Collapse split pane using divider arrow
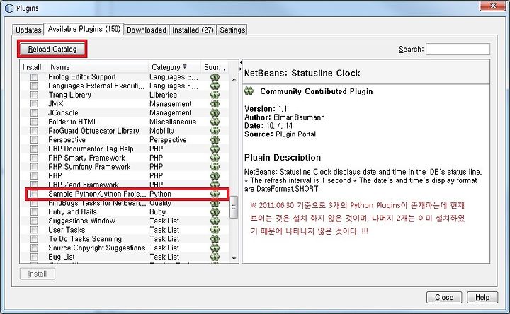Image resolution: width=510 pixels, height=314 pixels. coord(241,62)
